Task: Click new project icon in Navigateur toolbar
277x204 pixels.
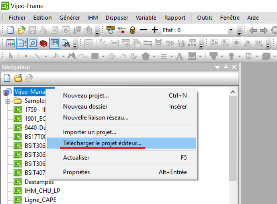Action: (x=7, y=78)
